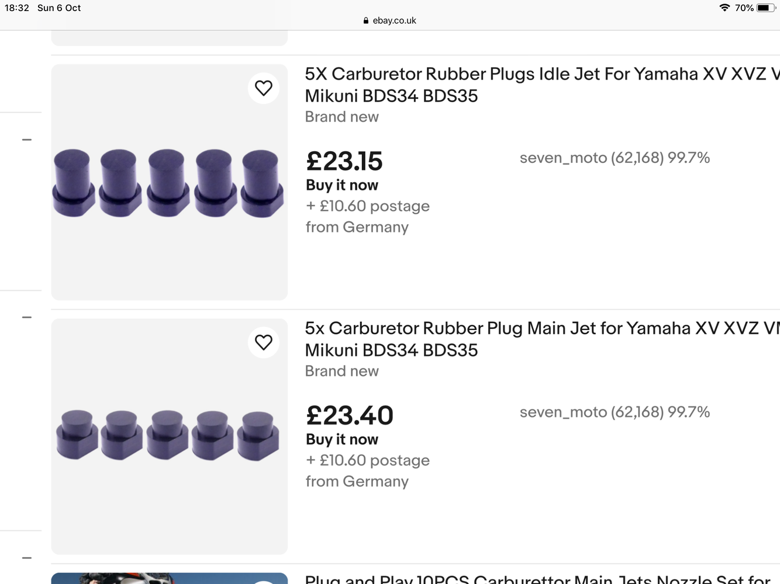View seven_moto seller on the Main Jet listing
Screen dimensions: 780x584
click(x=564, y=412)
